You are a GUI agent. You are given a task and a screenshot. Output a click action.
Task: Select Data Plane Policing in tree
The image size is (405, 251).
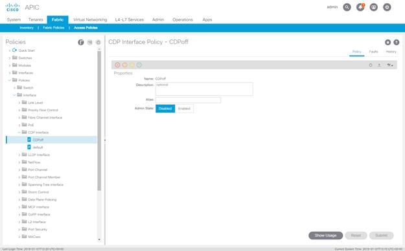42,200
